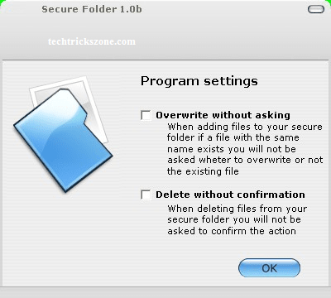Image resolution: width=331 pixels, height=298 pixels.
Task: Enable Delete without confirmation checkbox
Action: pyautogui.click(x=146, y=195)
